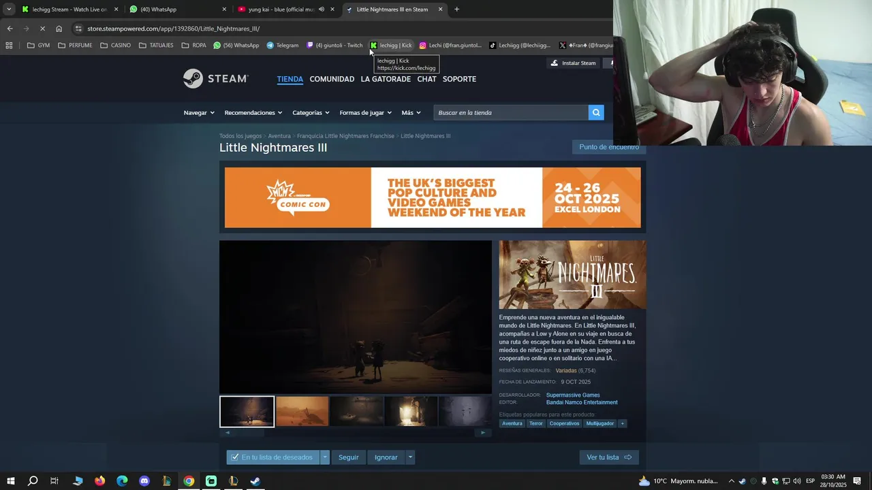The height and width of the screenshot is (490, 872).
Task: Open Discord from the taskbar
Action: pyautogui.click(x=144, y=481)
